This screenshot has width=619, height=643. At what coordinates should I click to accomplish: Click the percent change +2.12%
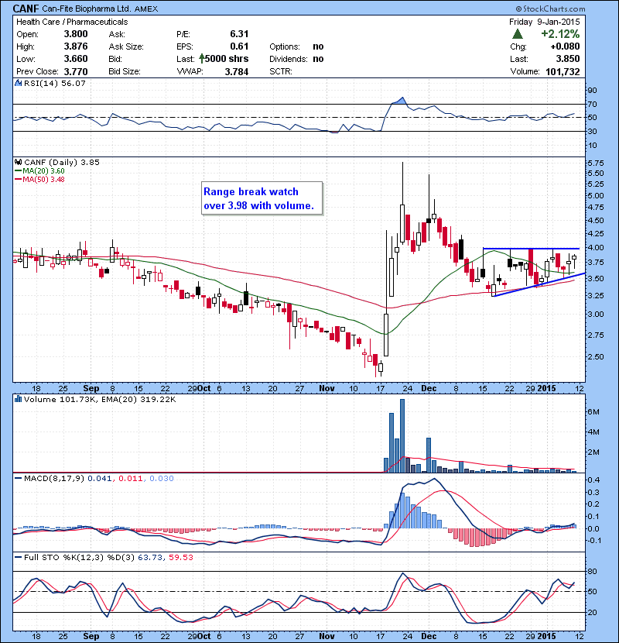560,33
